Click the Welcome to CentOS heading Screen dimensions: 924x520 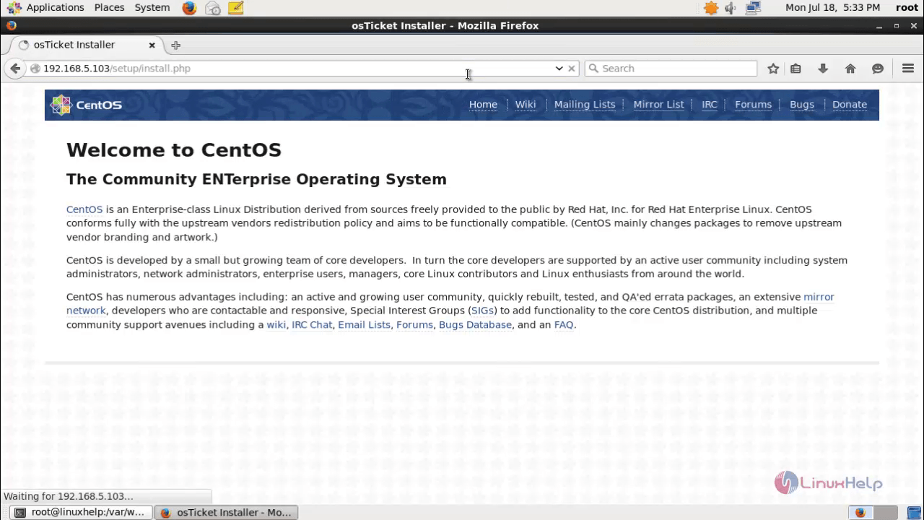tap(174, 150)
